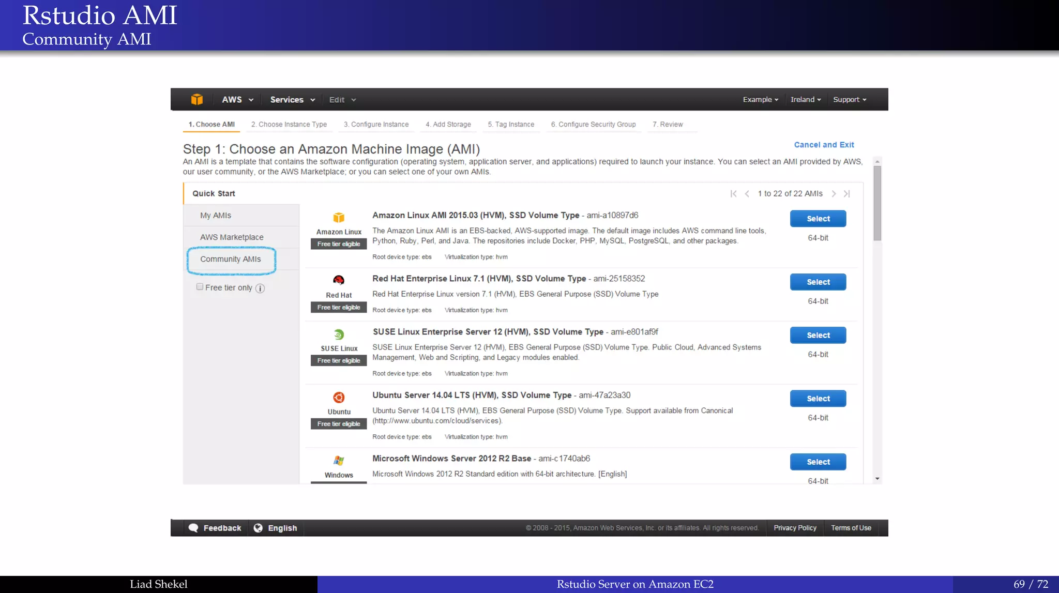Toggle the Free tier only checkbox
Screen dimensions: 1059x593
pyautogui.click(x=200, y=287)
